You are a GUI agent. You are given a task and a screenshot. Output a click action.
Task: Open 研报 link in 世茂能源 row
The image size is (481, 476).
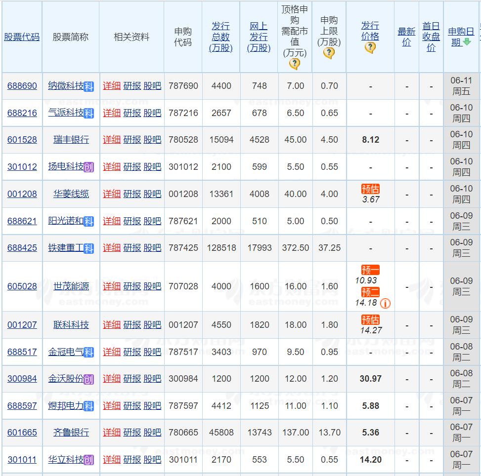[132, 286]
